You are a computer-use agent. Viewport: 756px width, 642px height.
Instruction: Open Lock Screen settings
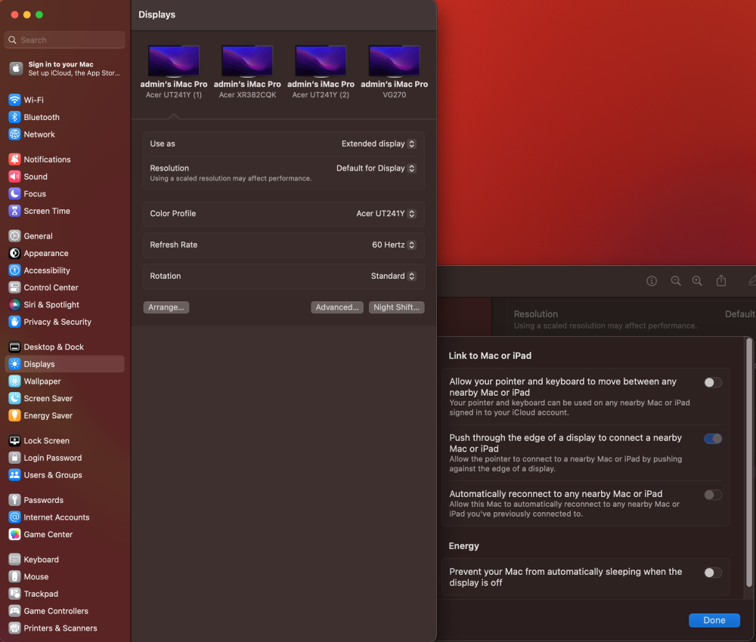tap(64, 440)
